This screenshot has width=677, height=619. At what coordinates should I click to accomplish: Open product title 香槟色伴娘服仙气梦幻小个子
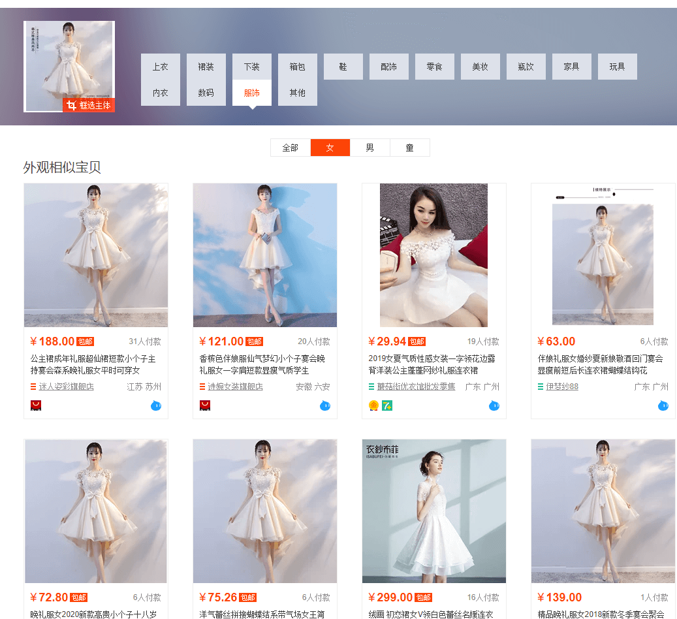[262, 364]
